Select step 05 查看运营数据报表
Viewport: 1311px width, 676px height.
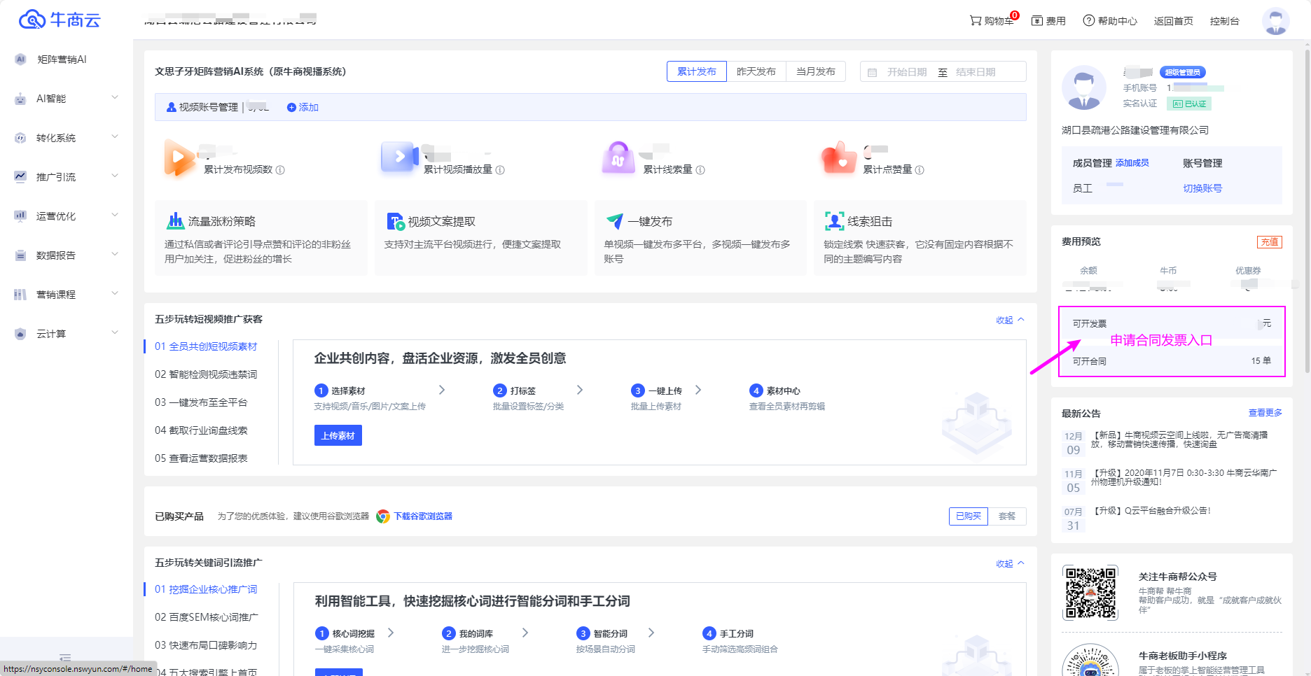(201, 458)
